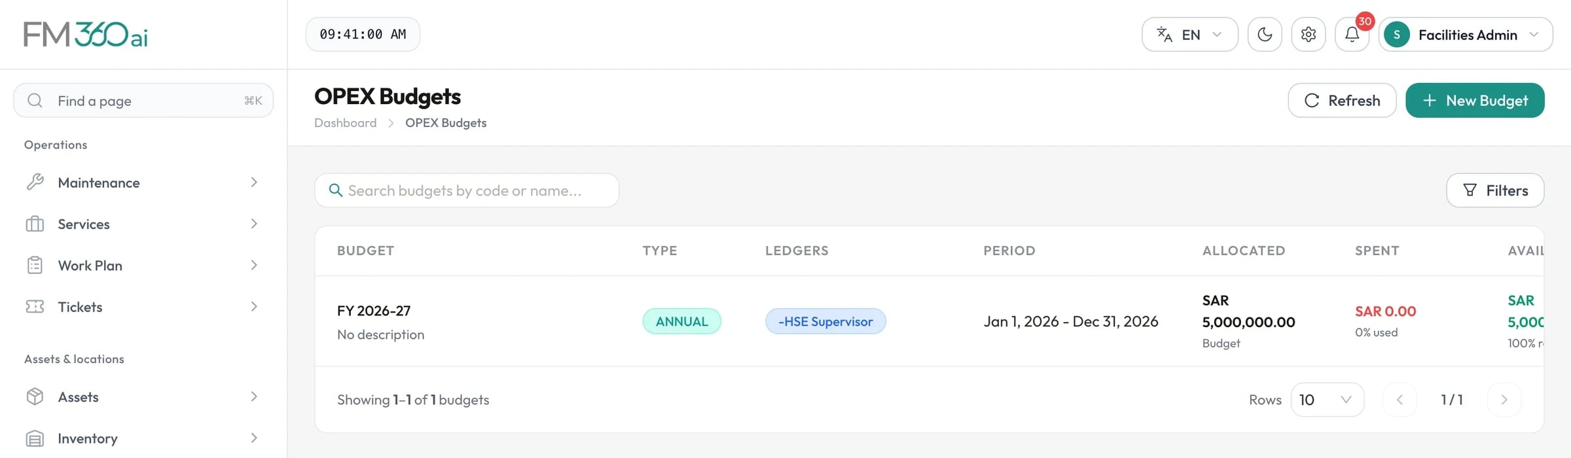Click the Assets cube icon
The width and height of the screenshot is (1571, 458).
coord(35,396)
